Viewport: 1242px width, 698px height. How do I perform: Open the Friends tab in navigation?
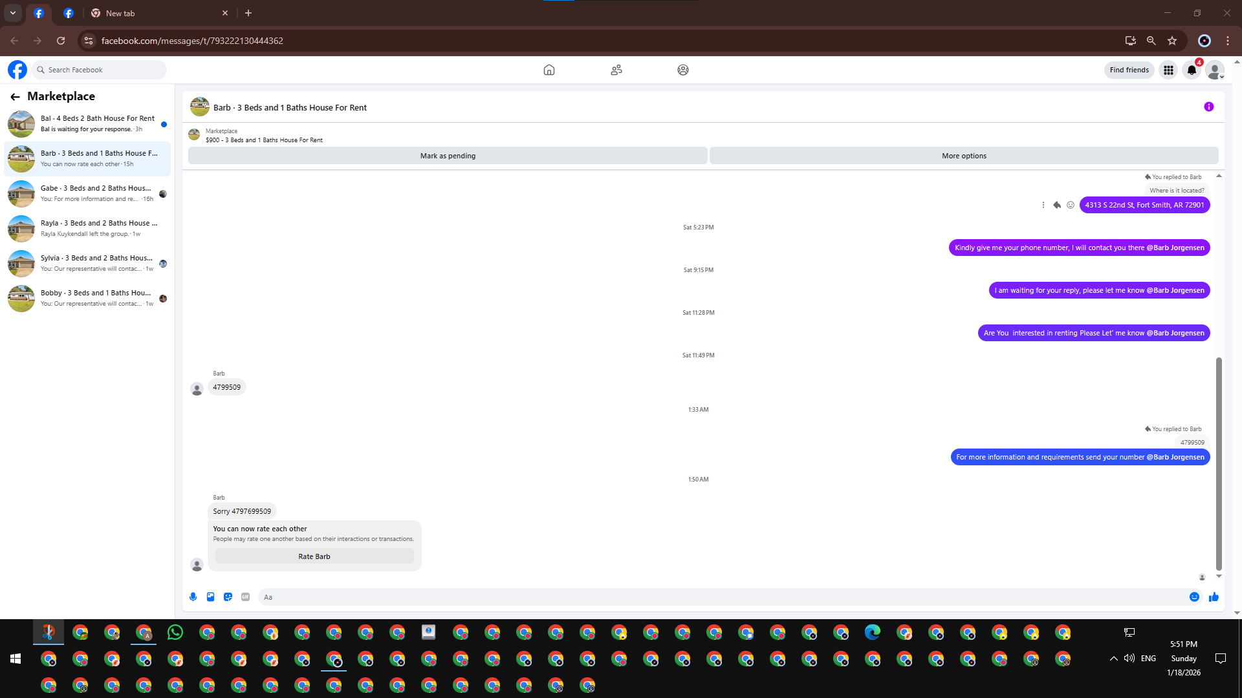click(616, 70)
